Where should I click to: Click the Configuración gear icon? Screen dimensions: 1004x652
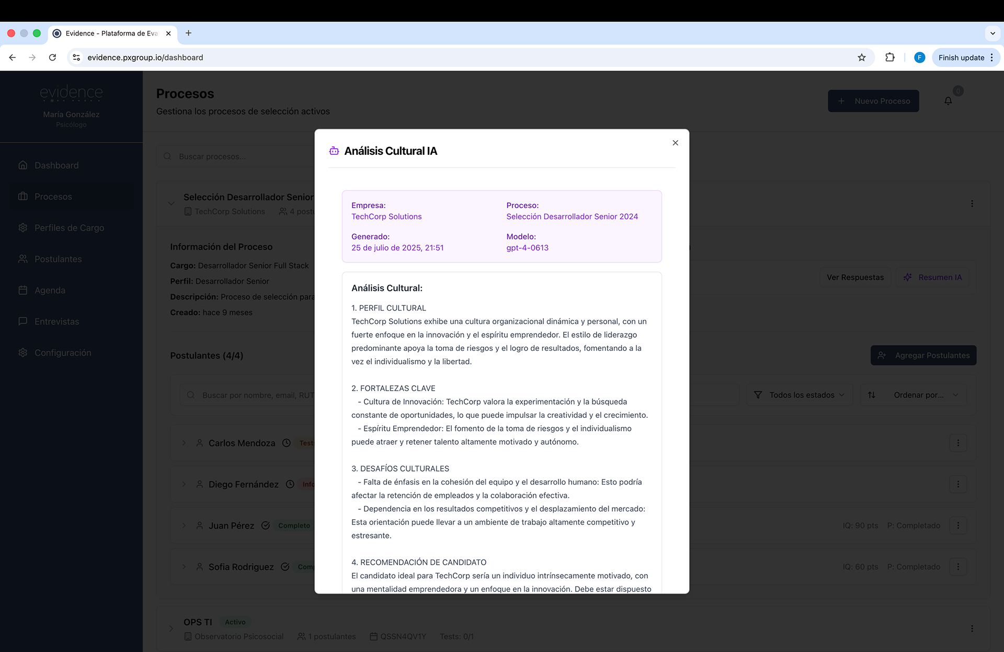tap(23, 352)
